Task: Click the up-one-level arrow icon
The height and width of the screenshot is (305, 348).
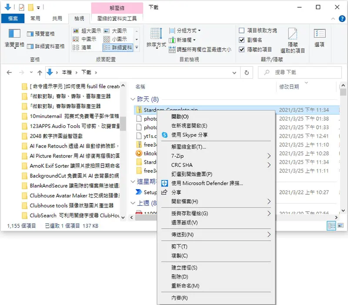Action: [x=40, y=72]
